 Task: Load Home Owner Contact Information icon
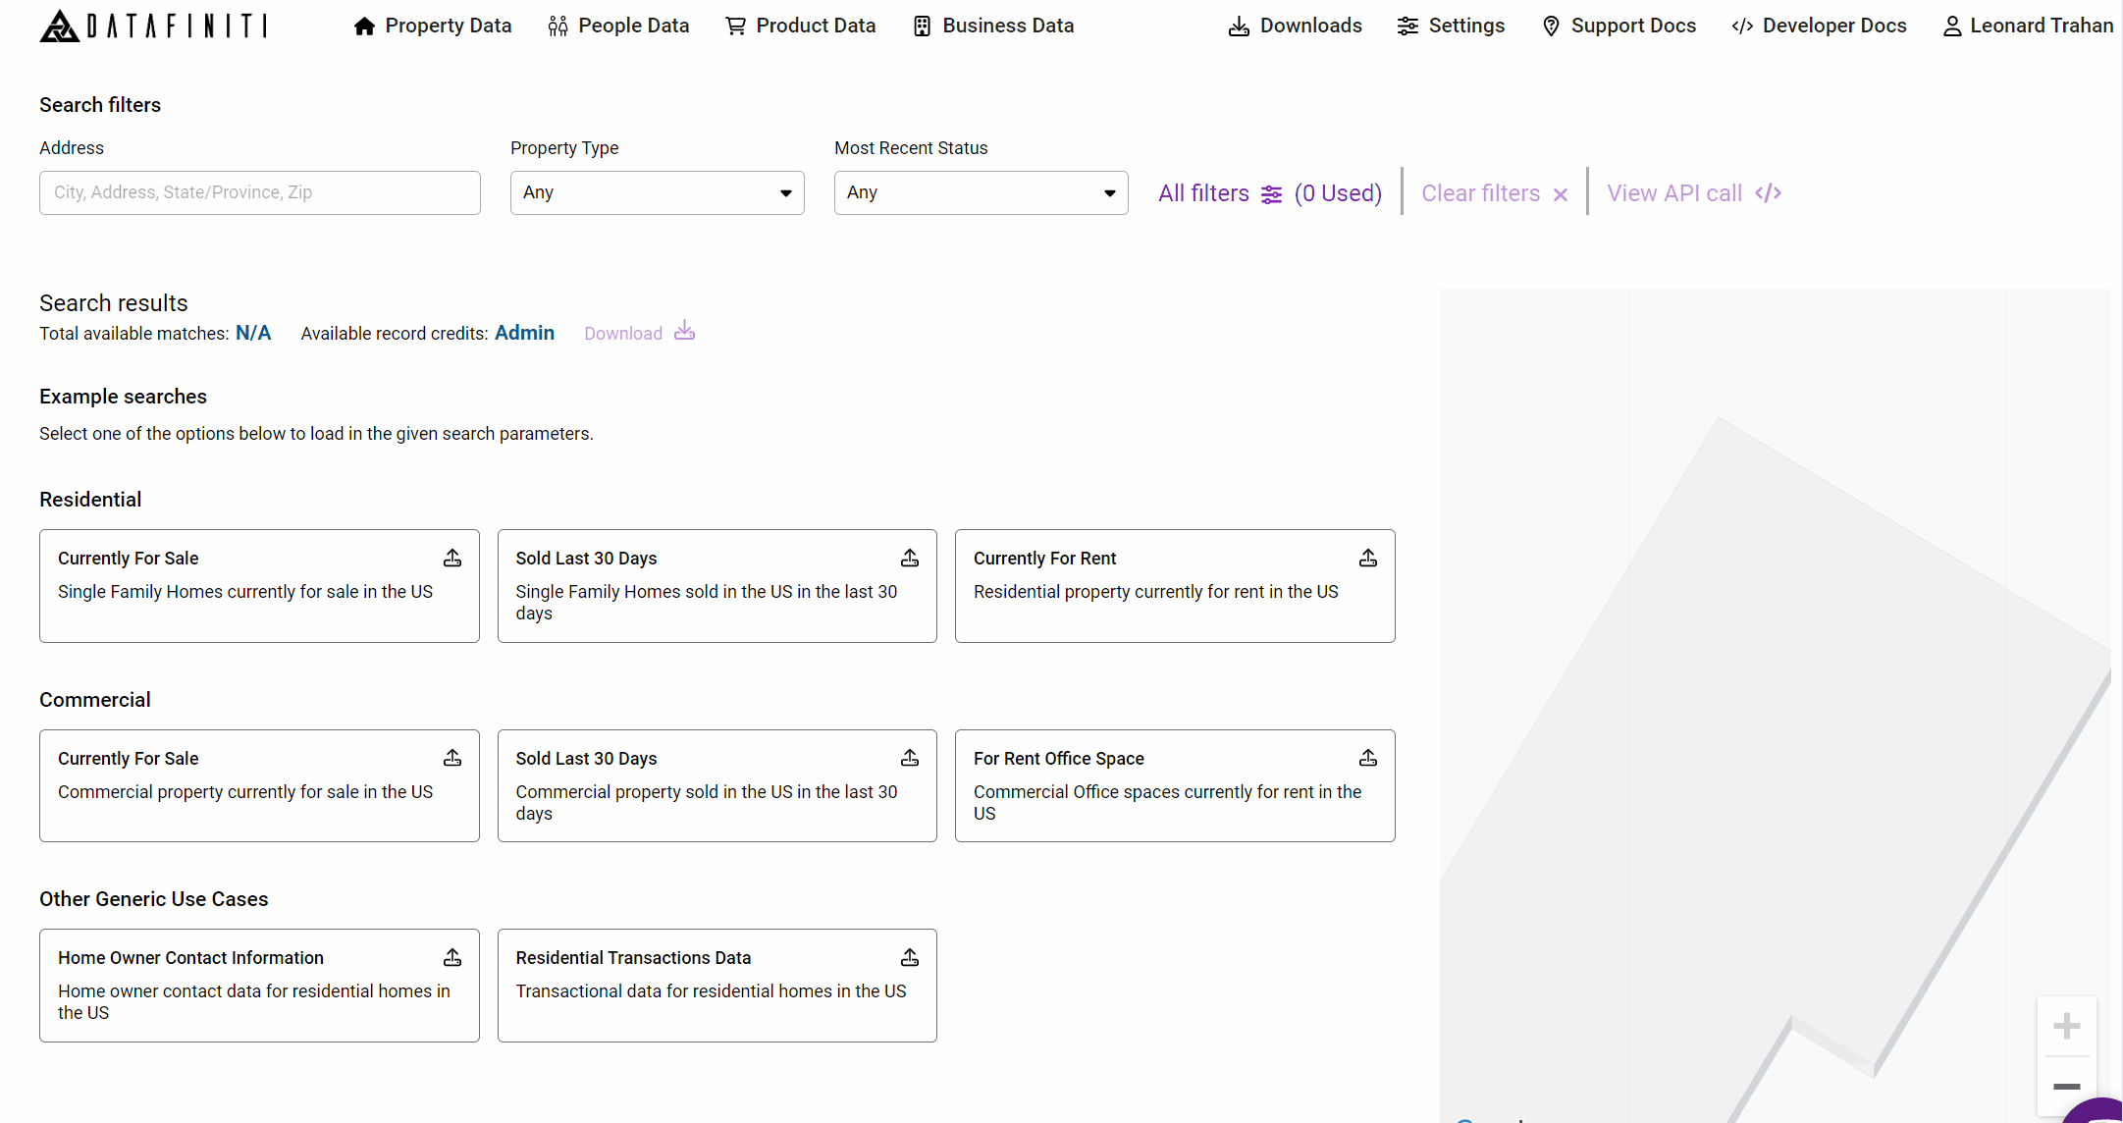[x=452, y=957]
